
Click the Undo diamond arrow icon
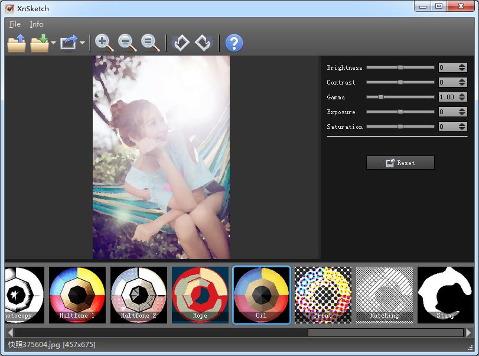point(181,43)
